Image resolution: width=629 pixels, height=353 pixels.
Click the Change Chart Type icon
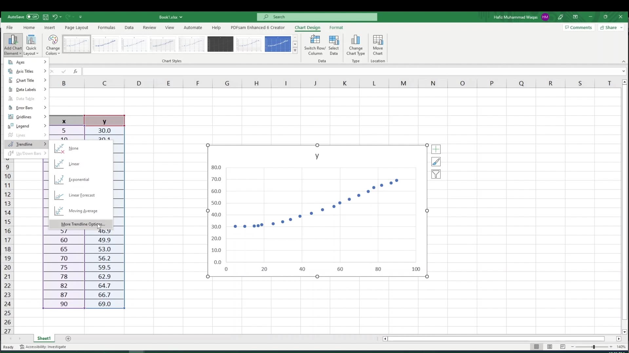(356, 45)
